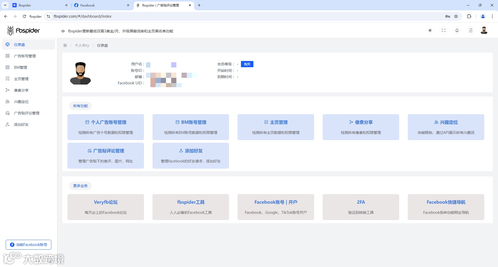Viewport: 498px width, 267px height.
Task: Open 广告账号管理 in the sidebar
Action: tap(29, 56)
